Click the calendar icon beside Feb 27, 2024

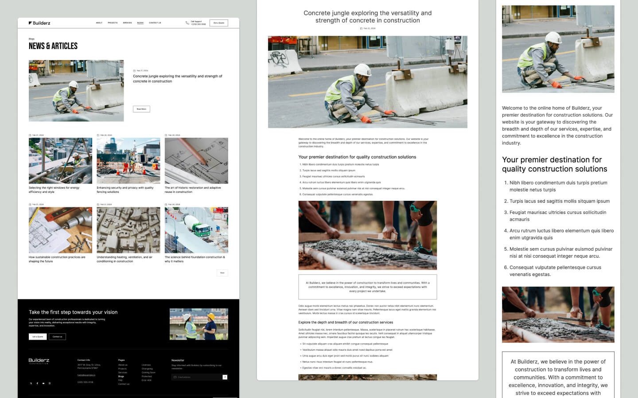click(x=135, y=71)
